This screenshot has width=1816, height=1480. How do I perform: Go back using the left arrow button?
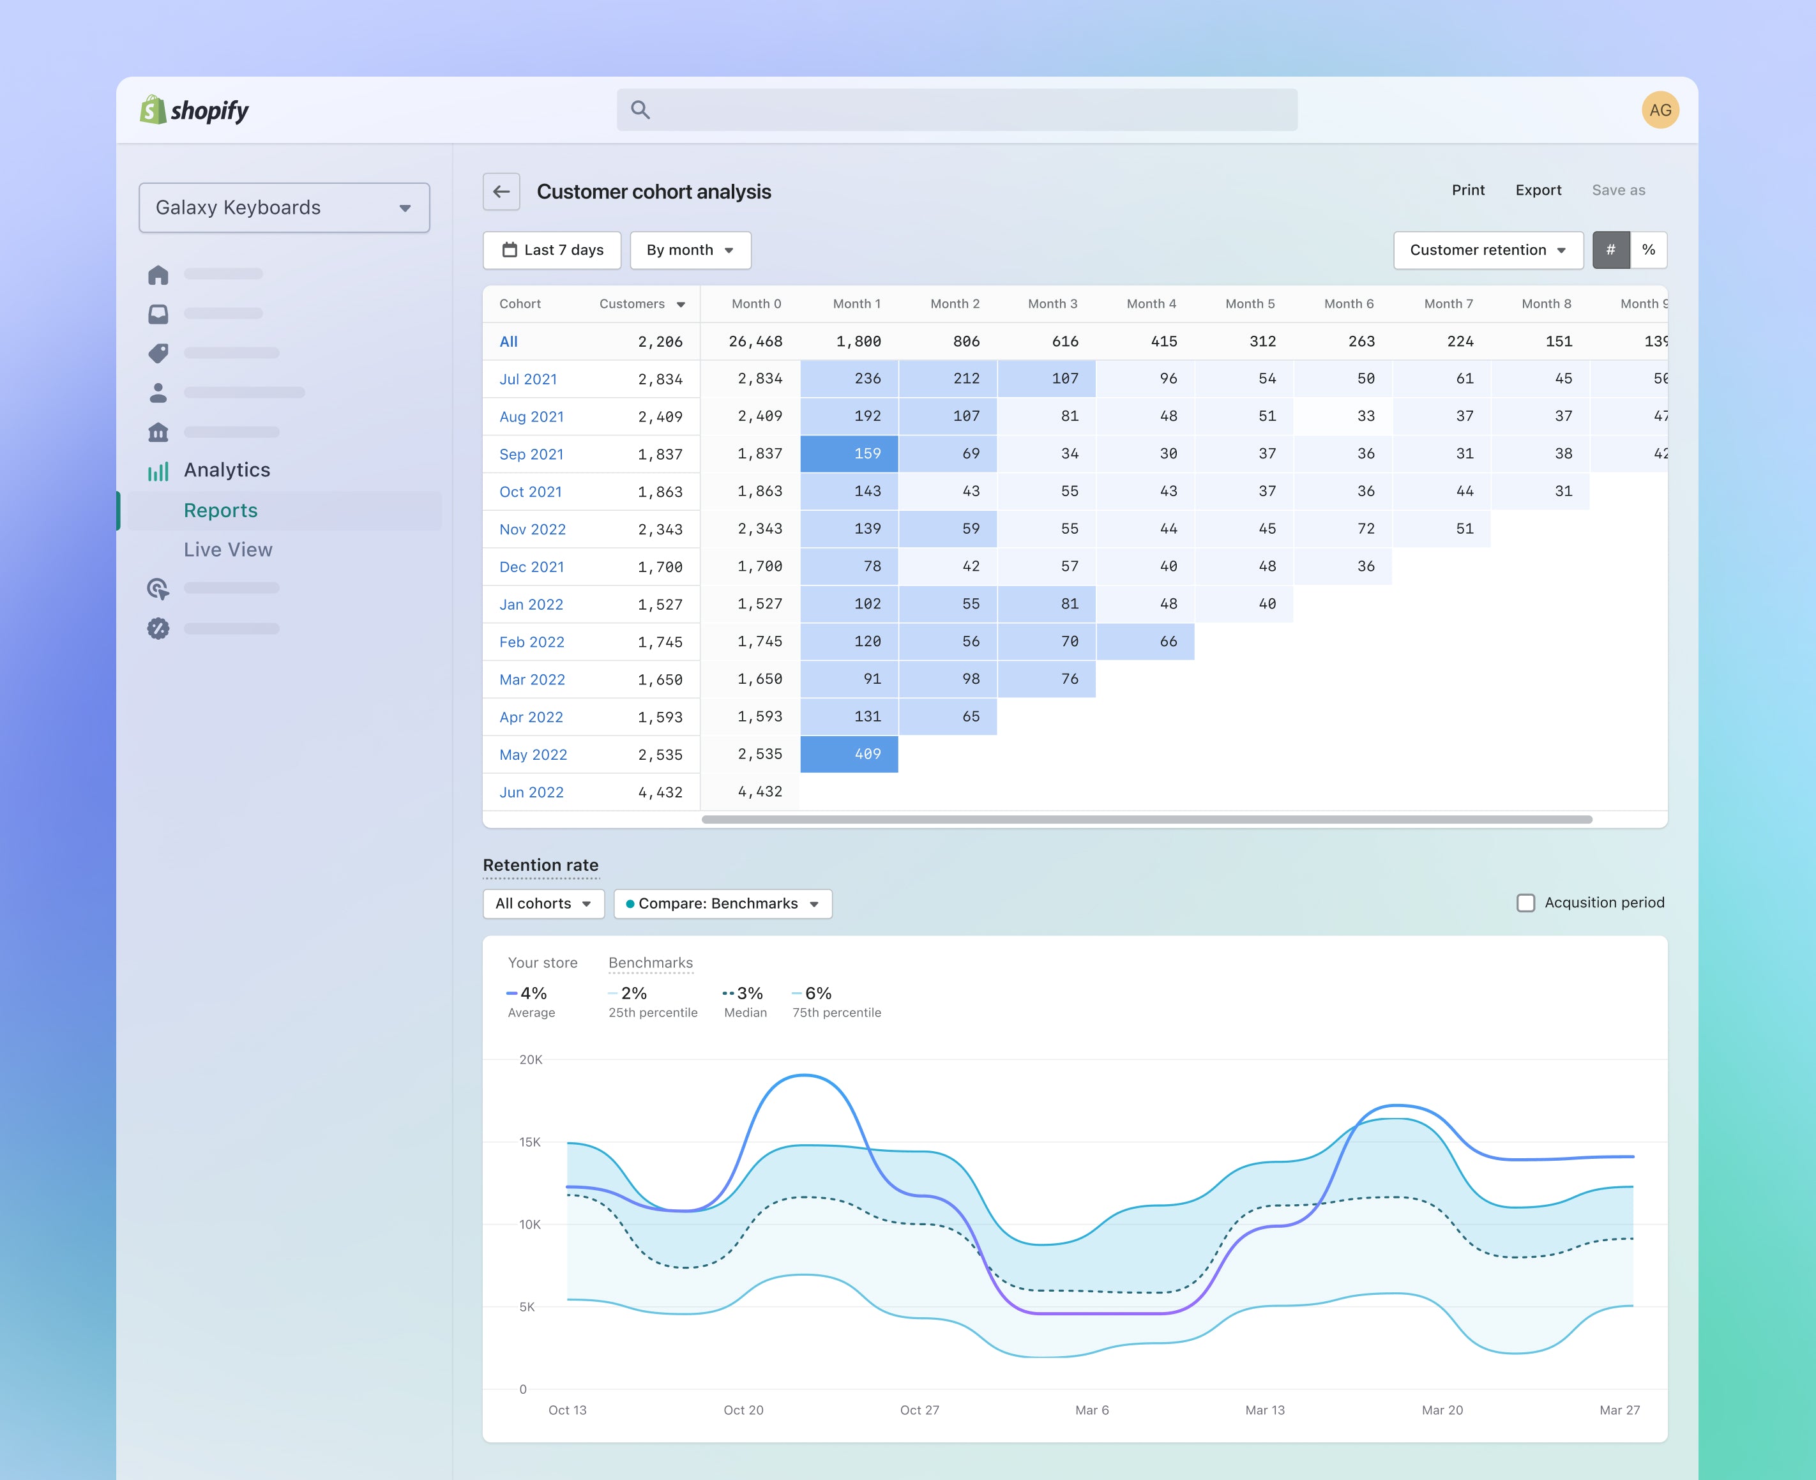tap(501, 192)
